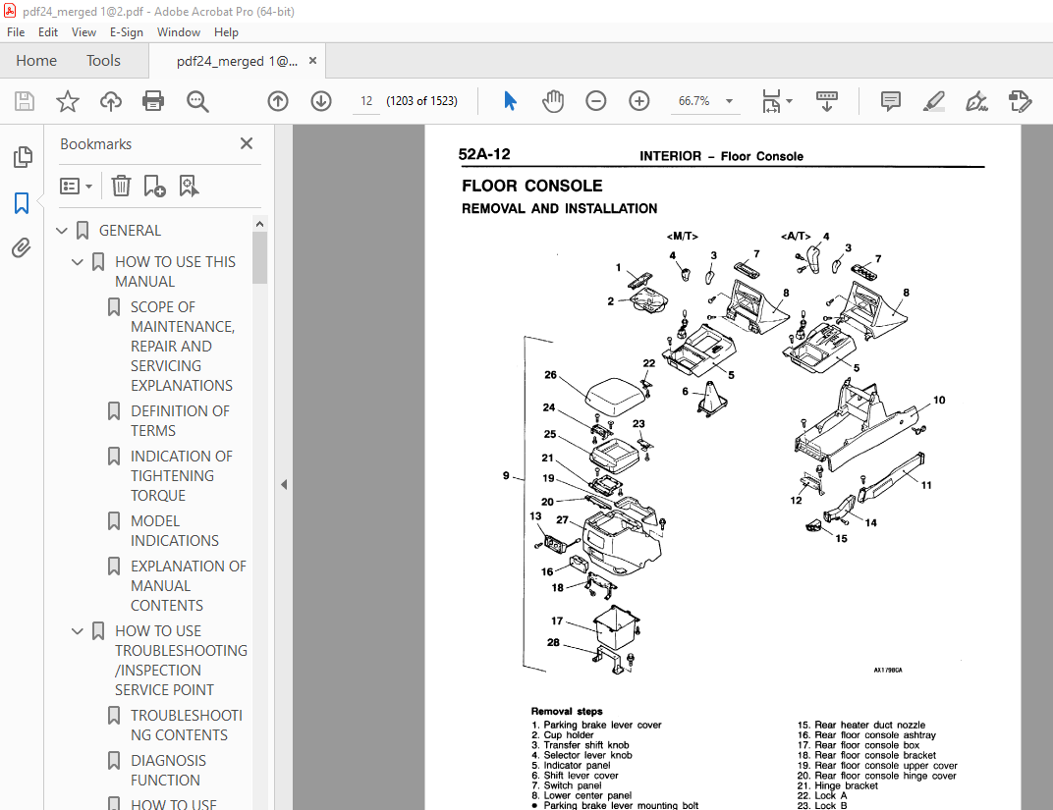Open the E-Sign menu

[x=127, y=32]
